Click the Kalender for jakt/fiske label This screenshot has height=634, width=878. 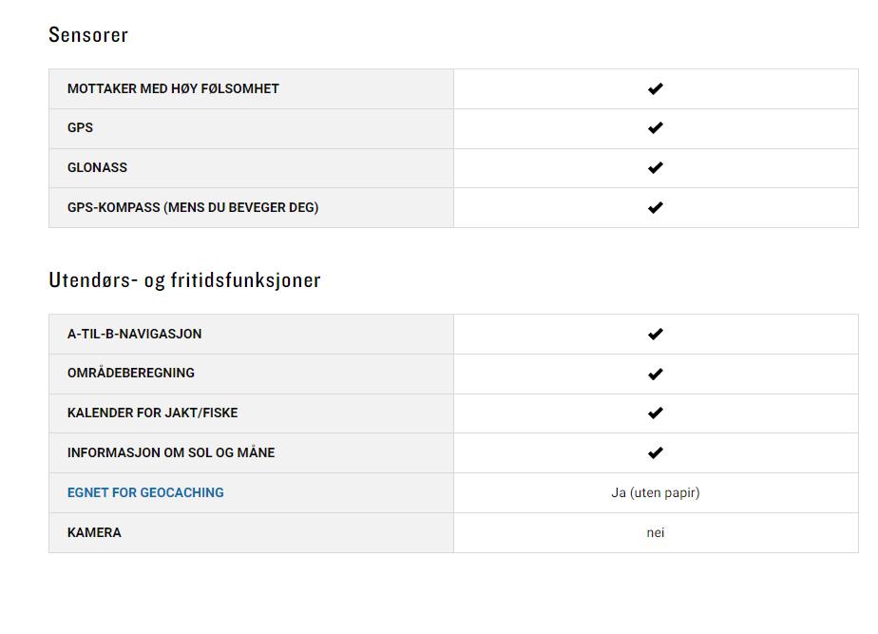(x=152, y=413)
